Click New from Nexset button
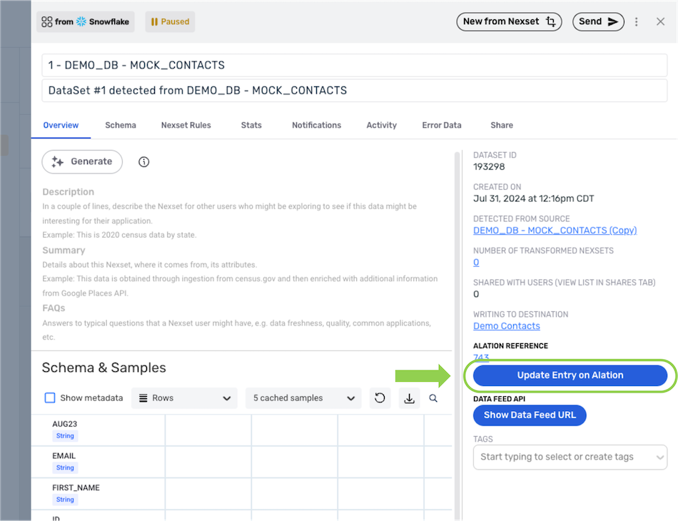 coord(509,21)
